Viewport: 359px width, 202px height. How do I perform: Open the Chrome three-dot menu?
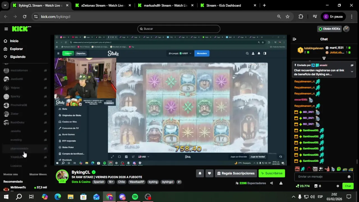[x=352, y=17]
